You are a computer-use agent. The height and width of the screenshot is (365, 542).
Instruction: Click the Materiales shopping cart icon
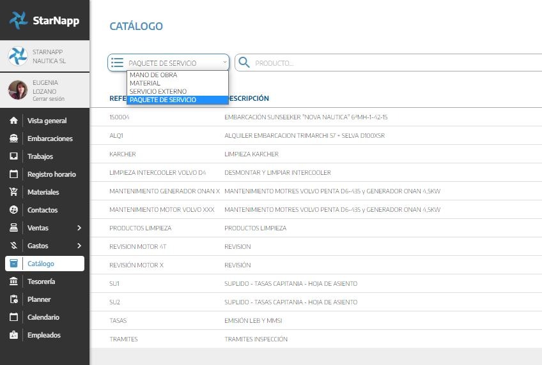13,192
